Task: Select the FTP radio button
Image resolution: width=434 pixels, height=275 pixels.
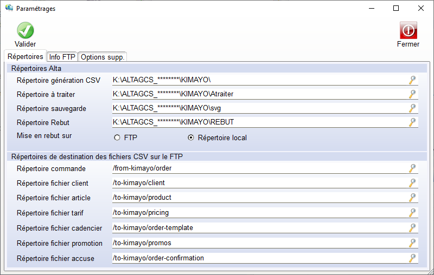Action: (117, 138)
